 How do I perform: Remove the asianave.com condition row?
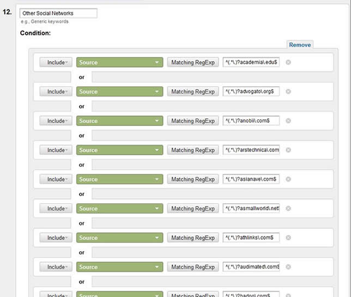288,179
